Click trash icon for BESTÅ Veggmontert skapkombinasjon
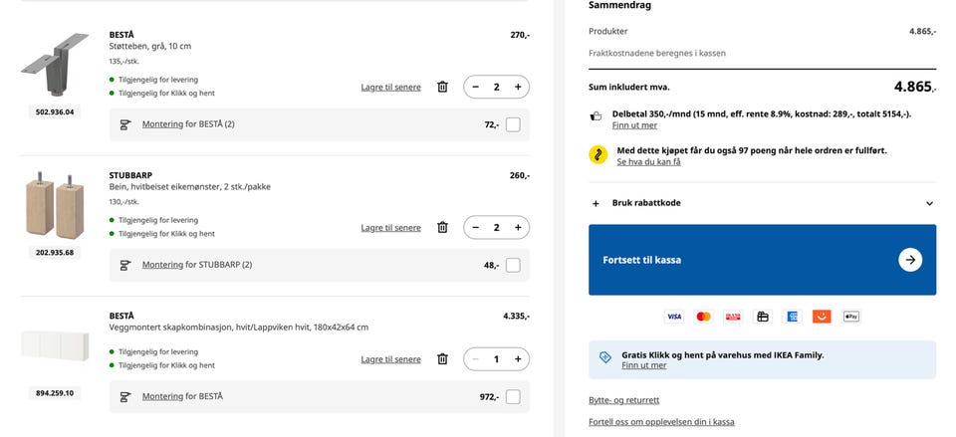 point(442,358)
